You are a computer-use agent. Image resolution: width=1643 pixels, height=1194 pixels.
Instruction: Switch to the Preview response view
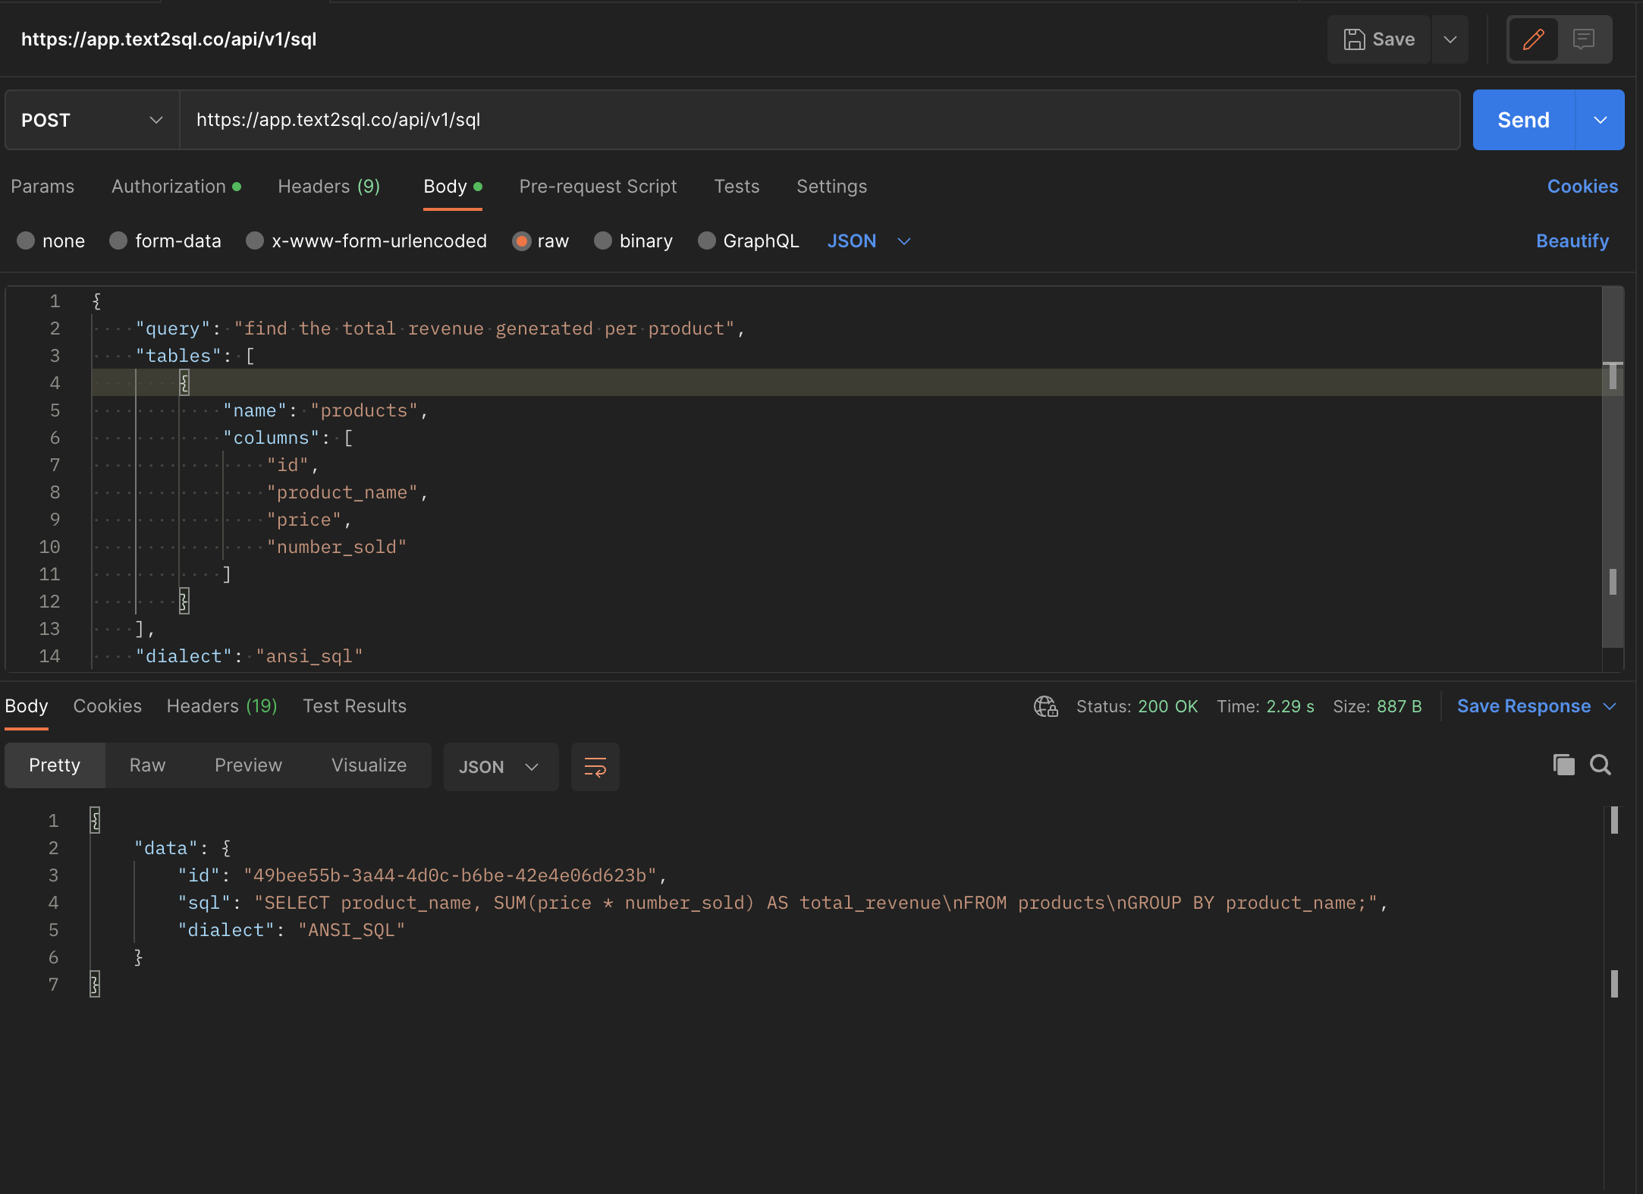(248, 765)
